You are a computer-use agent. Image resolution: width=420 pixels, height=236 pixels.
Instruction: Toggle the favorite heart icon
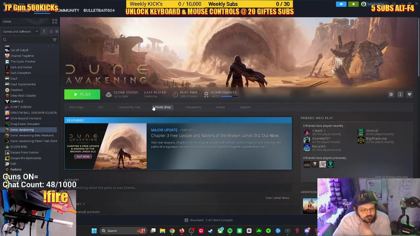pyautogui.click(x=409, y=94)
